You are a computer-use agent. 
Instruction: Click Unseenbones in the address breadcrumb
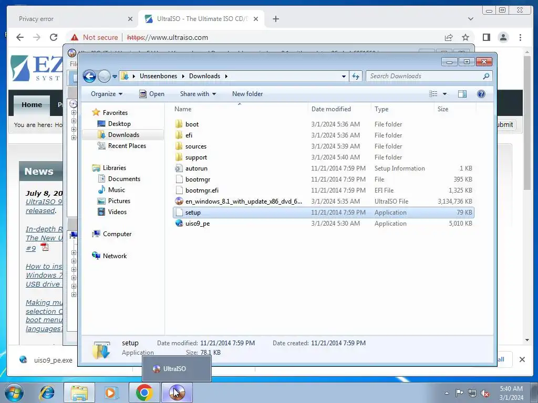[158, 76]
